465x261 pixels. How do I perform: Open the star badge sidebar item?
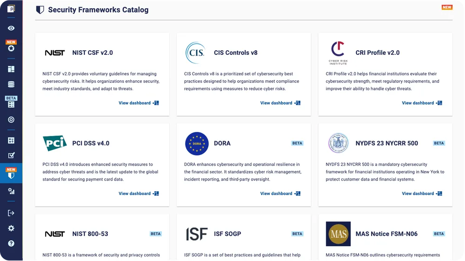click(11, 48)
